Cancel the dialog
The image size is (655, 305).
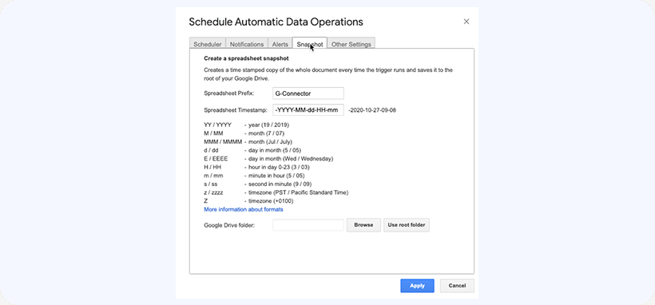(457, 286)
